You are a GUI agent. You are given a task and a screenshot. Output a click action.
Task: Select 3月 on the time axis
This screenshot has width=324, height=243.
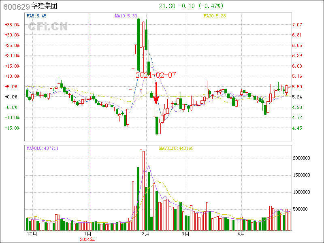[185, 234]
